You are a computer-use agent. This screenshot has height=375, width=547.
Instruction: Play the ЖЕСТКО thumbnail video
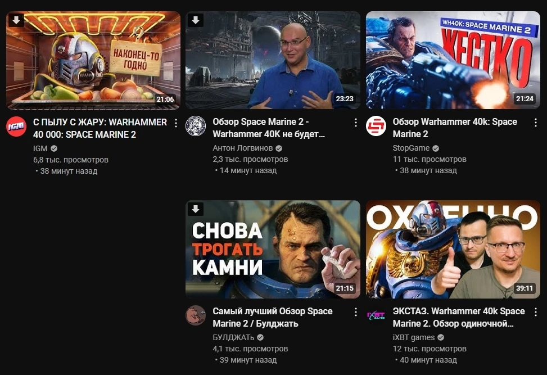tap(453, 60)
